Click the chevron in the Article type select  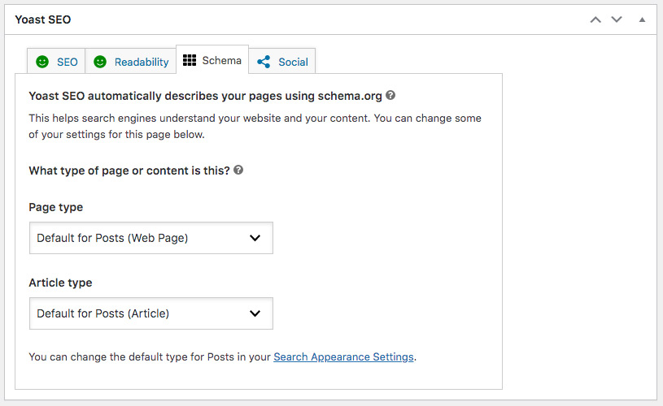tap(255, 313)
